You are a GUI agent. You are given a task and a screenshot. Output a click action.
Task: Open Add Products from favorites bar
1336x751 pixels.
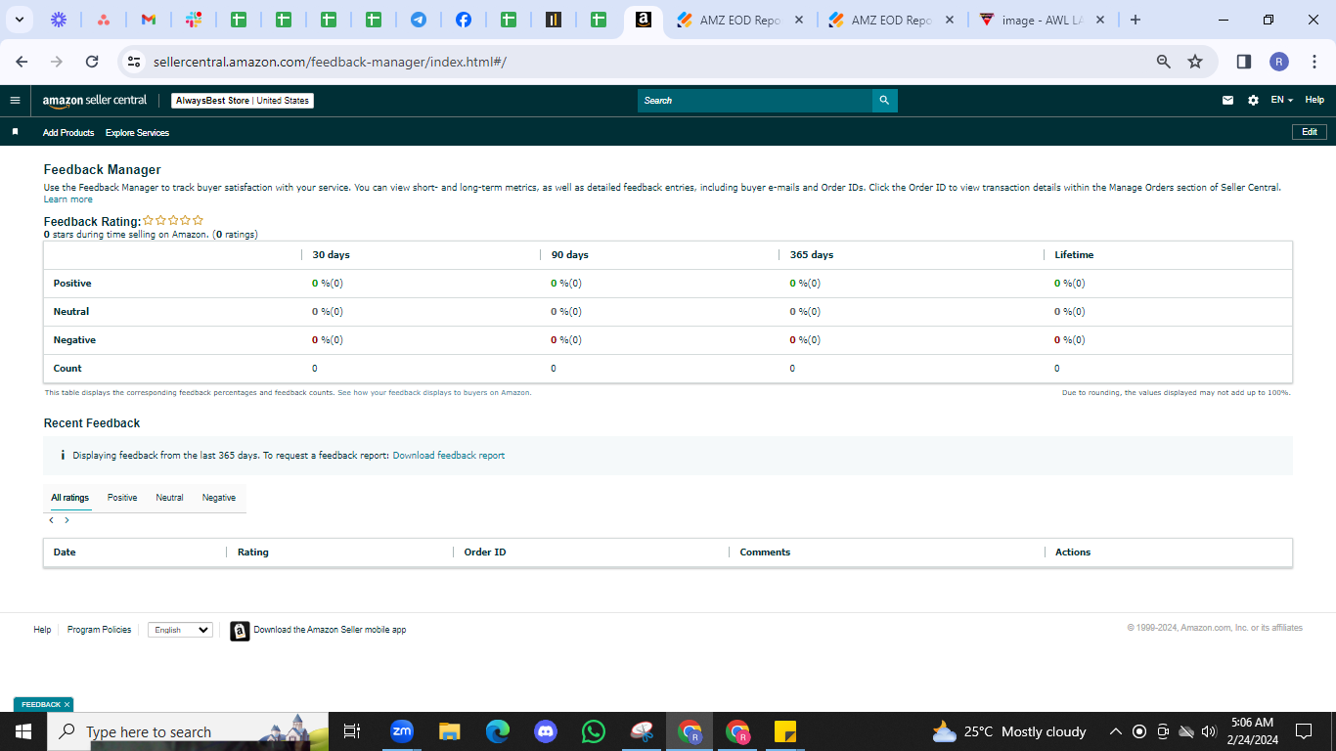(x=68, y=132)
